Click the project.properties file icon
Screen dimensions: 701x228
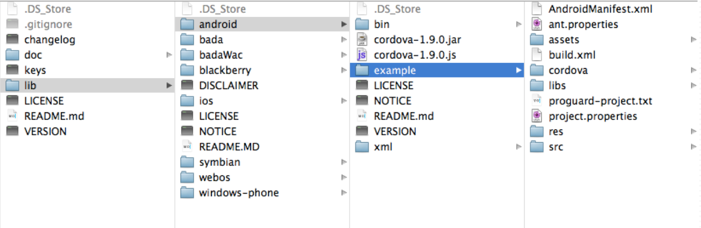[x=537, y=116]
